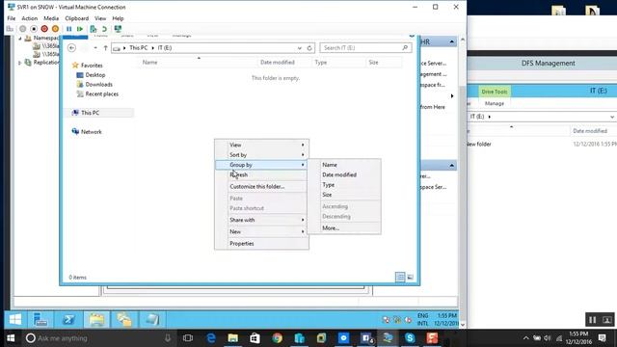Screen dimensions: 617x347
Task: Expand the Replication tree node
Action: pyautogui.click(x=19, y=63)
